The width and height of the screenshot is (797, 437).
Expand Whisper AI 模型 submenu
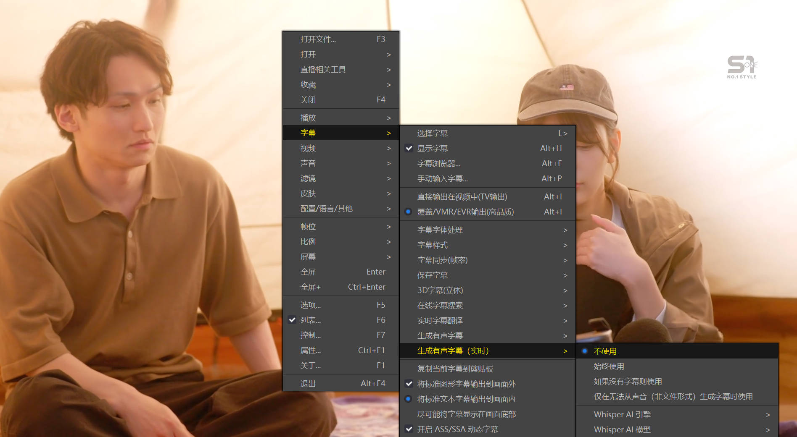[x=677, y=430]
